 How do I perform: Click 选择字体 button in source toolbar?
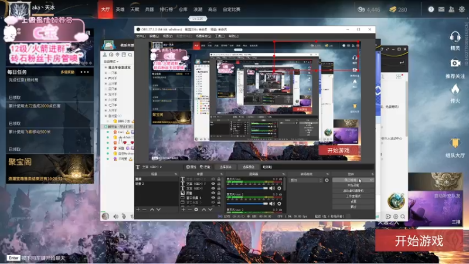pyautogui.click(x=225, y=167)
